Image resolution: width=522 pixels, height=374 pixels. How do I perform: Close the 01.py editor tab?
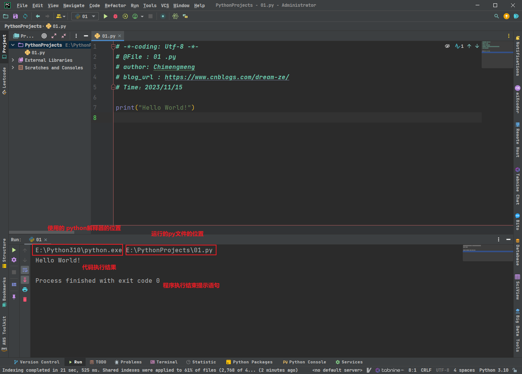120,36
